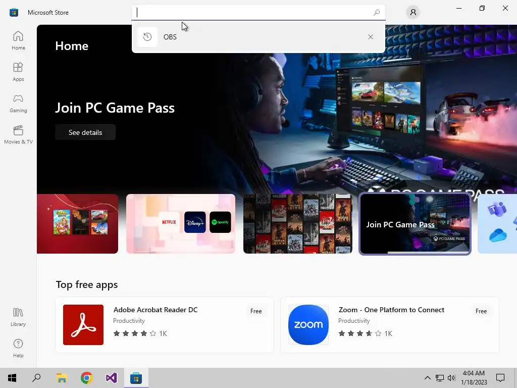This screenshot has height=388, width=517.
Task: Click the Top free apps heading
Action: tap(87, 284)
